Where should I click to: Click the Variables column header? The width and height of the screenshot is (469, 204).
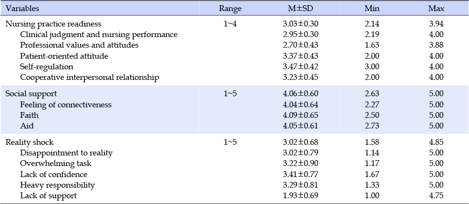point(22,8)
